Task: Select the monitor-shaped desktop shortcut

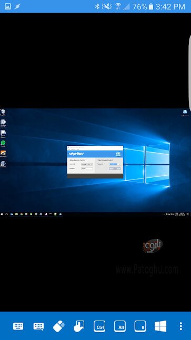Action: click(3, 133)
